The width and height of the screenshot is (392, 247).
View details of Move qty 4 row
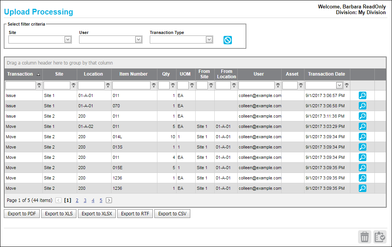[x=363, y=157]
